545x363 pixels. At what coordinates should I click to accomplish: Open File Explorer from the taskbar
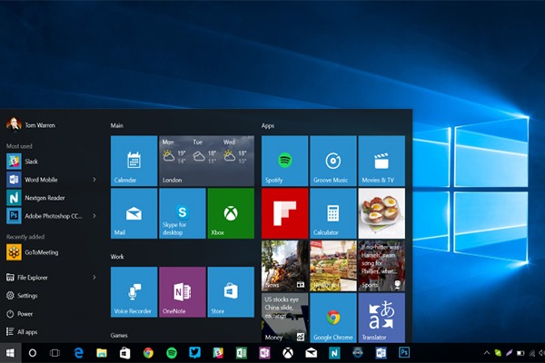pos(102,353)
